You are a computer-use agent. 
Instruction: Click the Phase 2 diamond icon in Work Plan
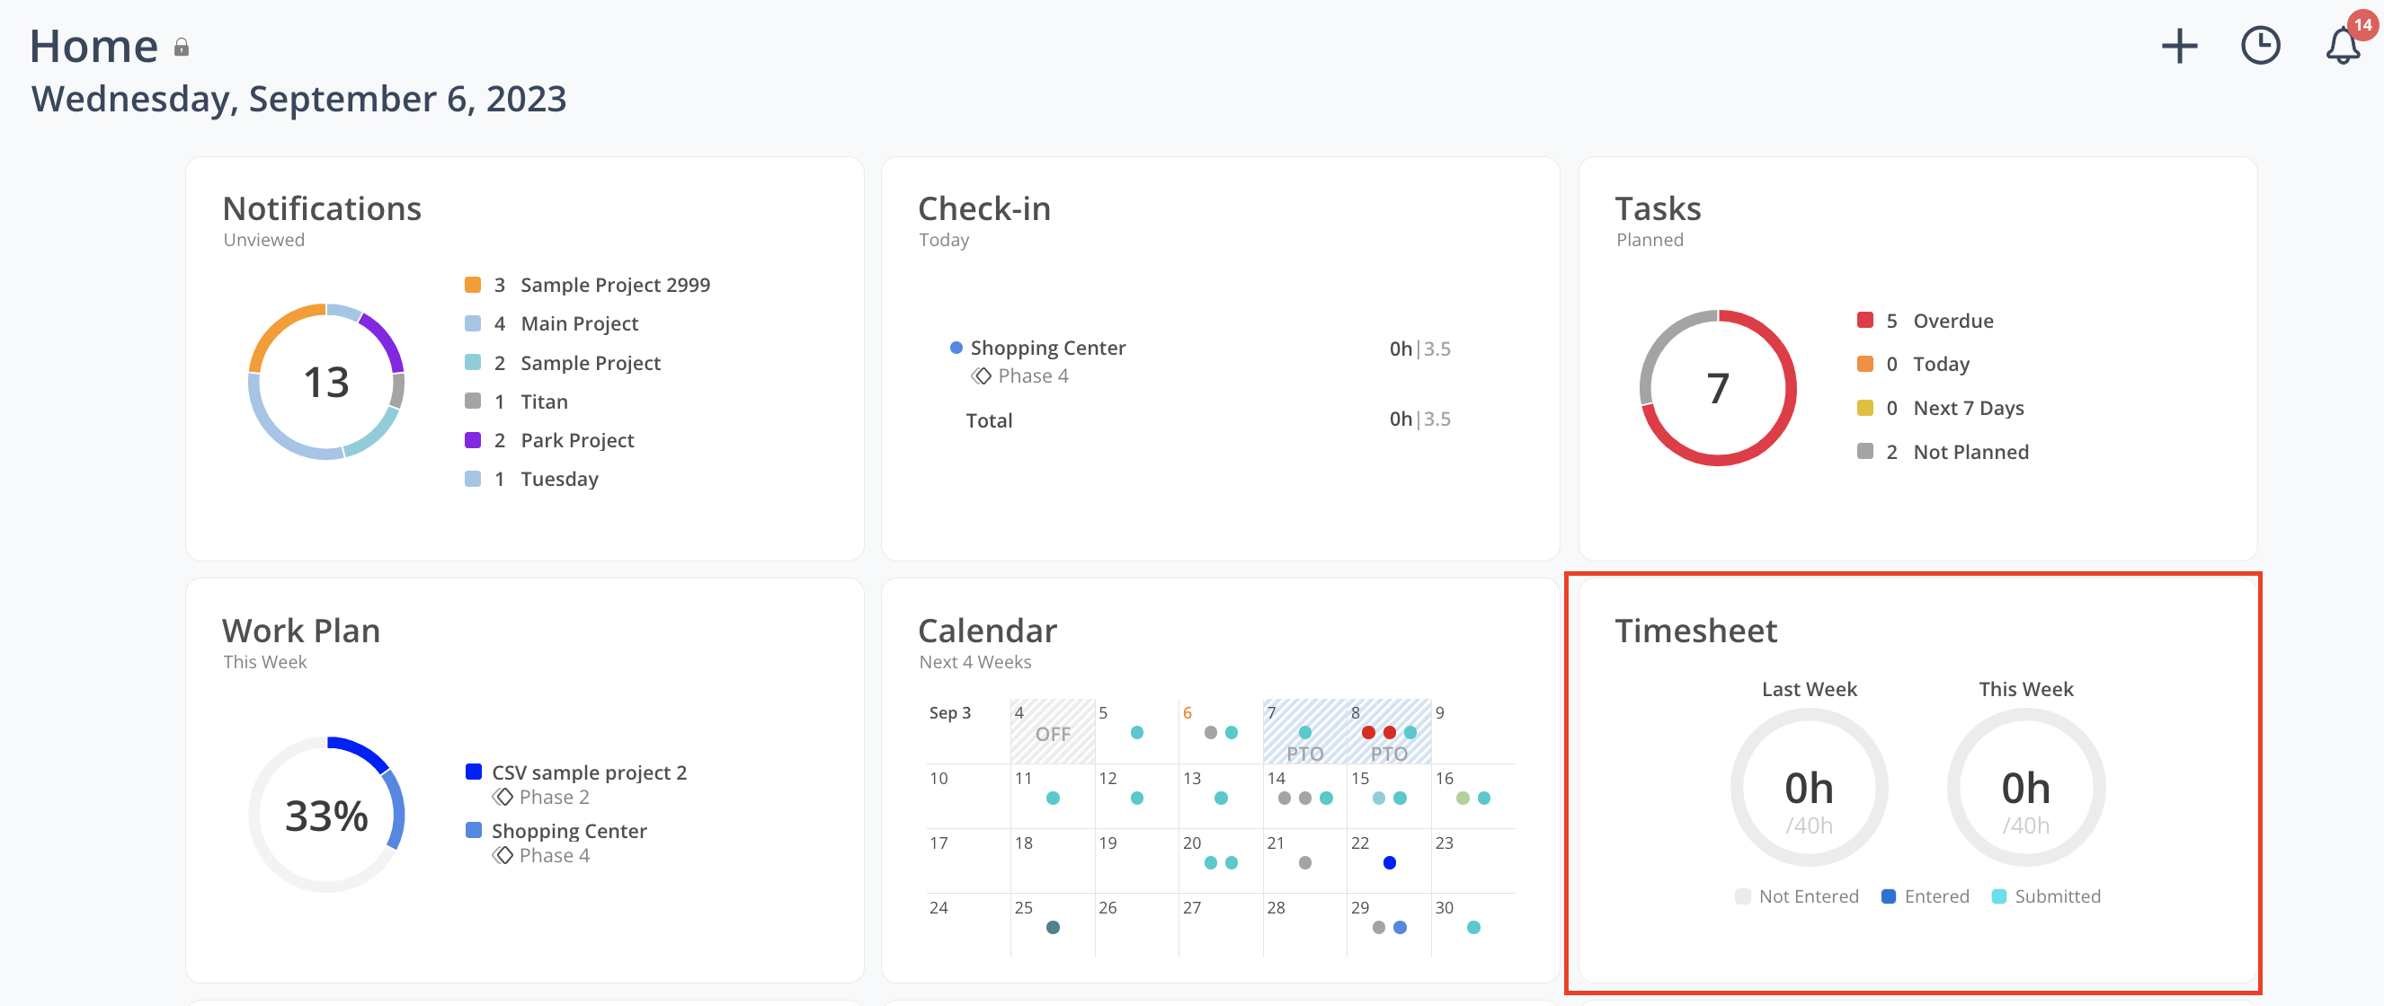tap(503, 797)
